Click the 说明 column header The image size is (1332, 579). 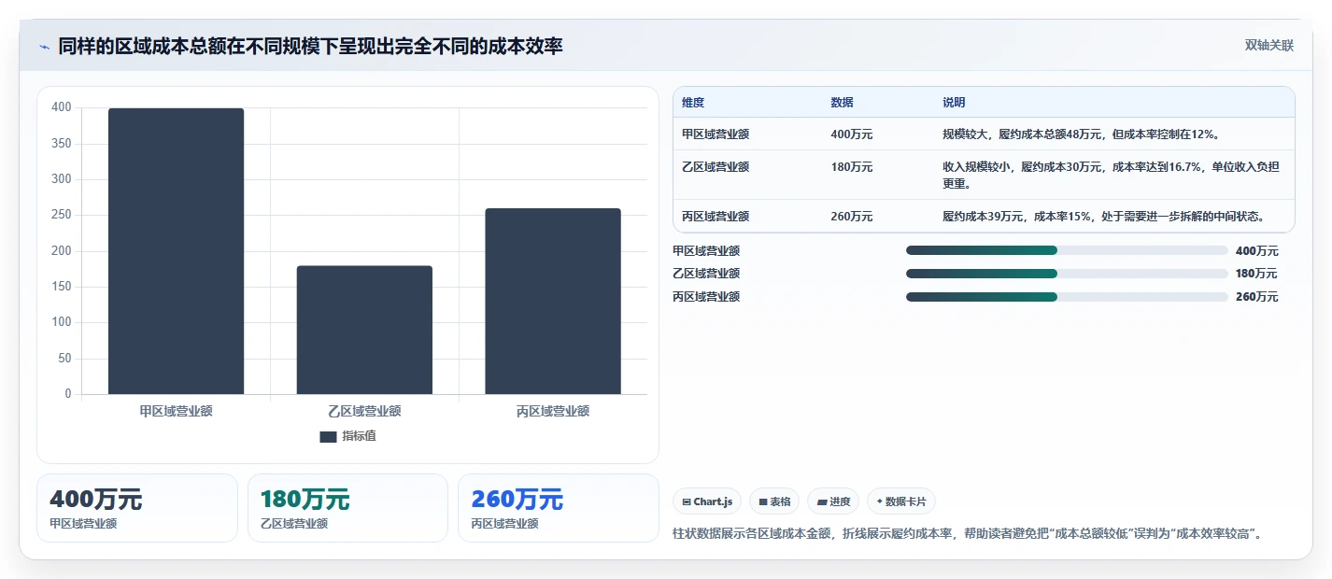coord(954,103)
